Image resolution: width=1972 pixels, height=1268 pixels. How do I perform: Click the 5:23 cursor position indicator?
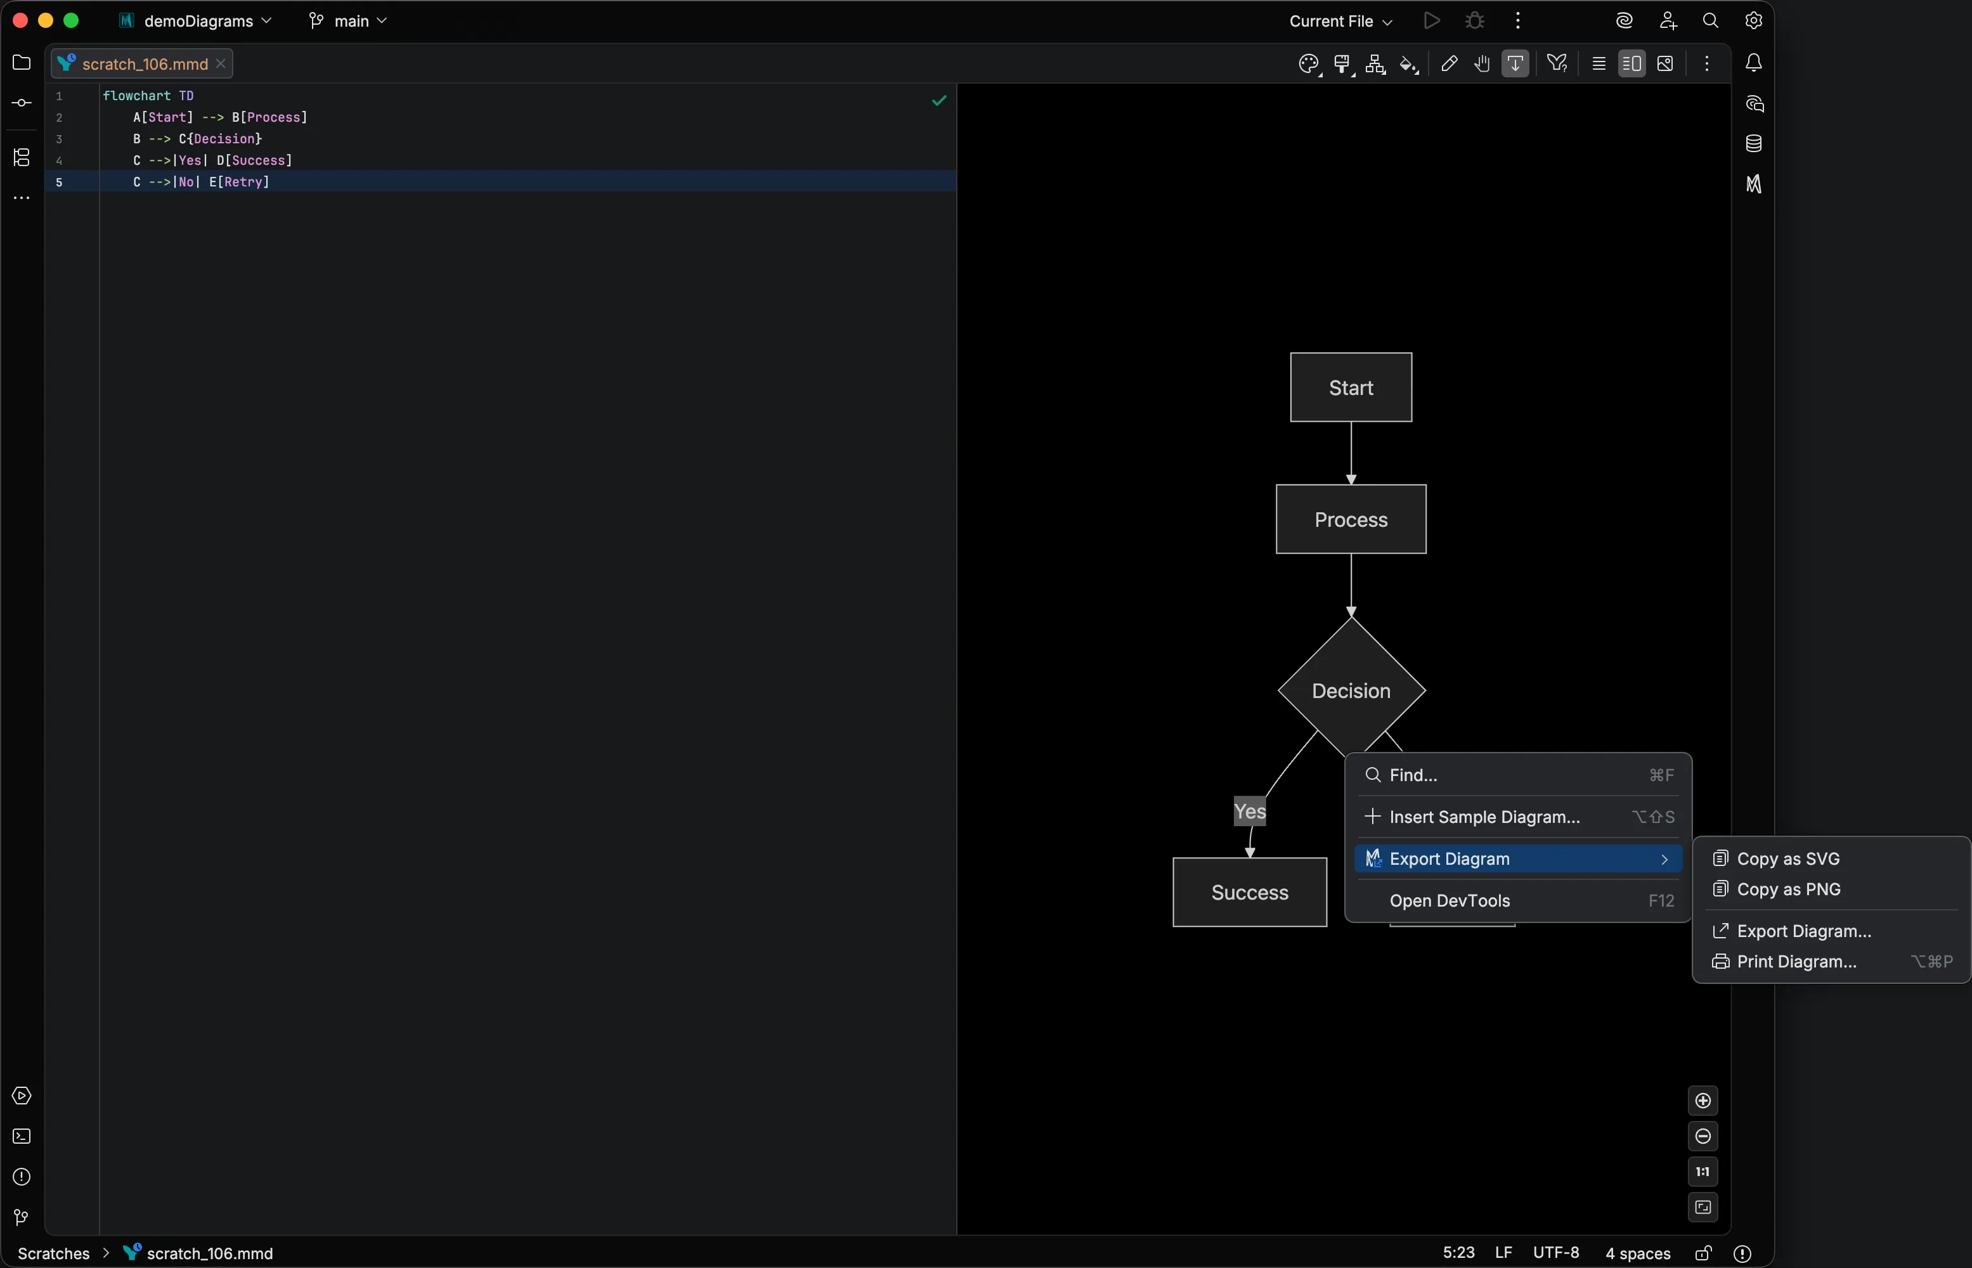click(x=1458, y=1253)
